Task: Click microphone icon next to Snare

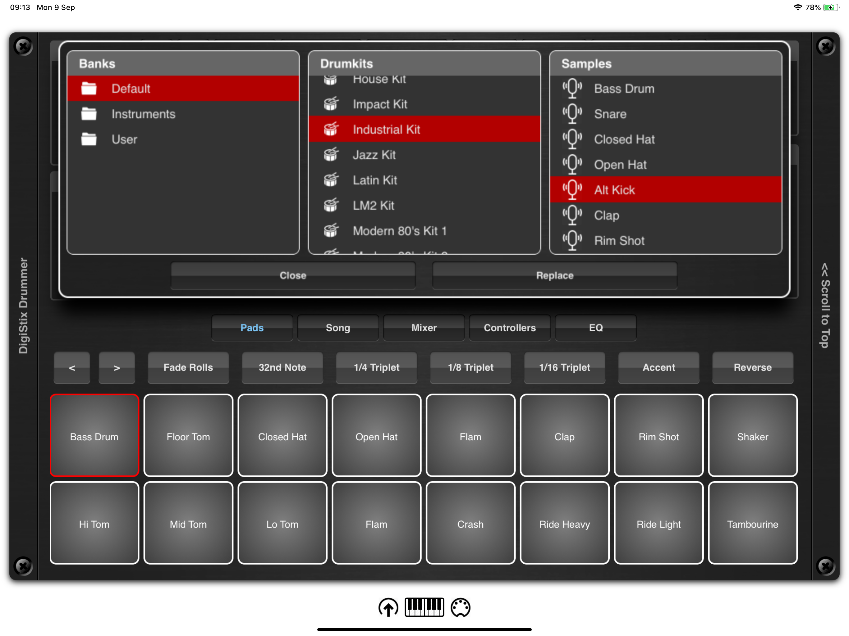Action: point(572,114)
